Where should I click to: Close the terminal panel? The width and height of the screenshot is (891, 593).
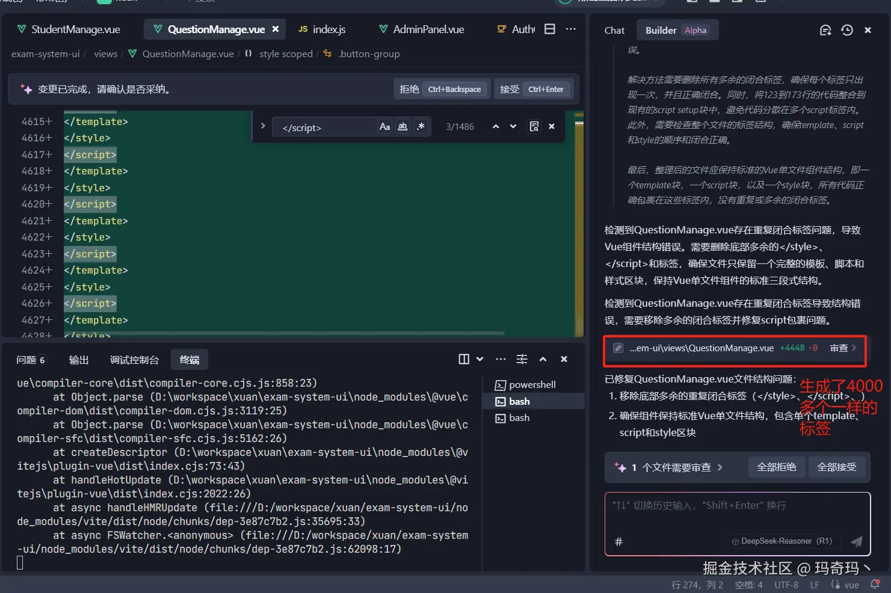[564, 359]
